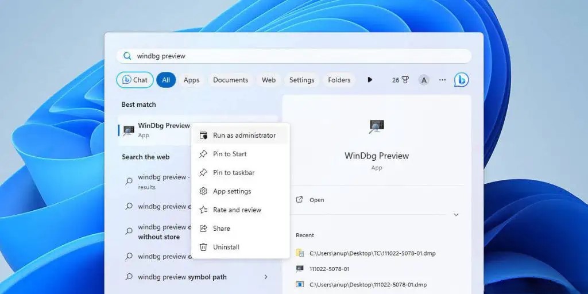Click the search magnifier icon in search box

pyautogui.click(x=127, y=56)
